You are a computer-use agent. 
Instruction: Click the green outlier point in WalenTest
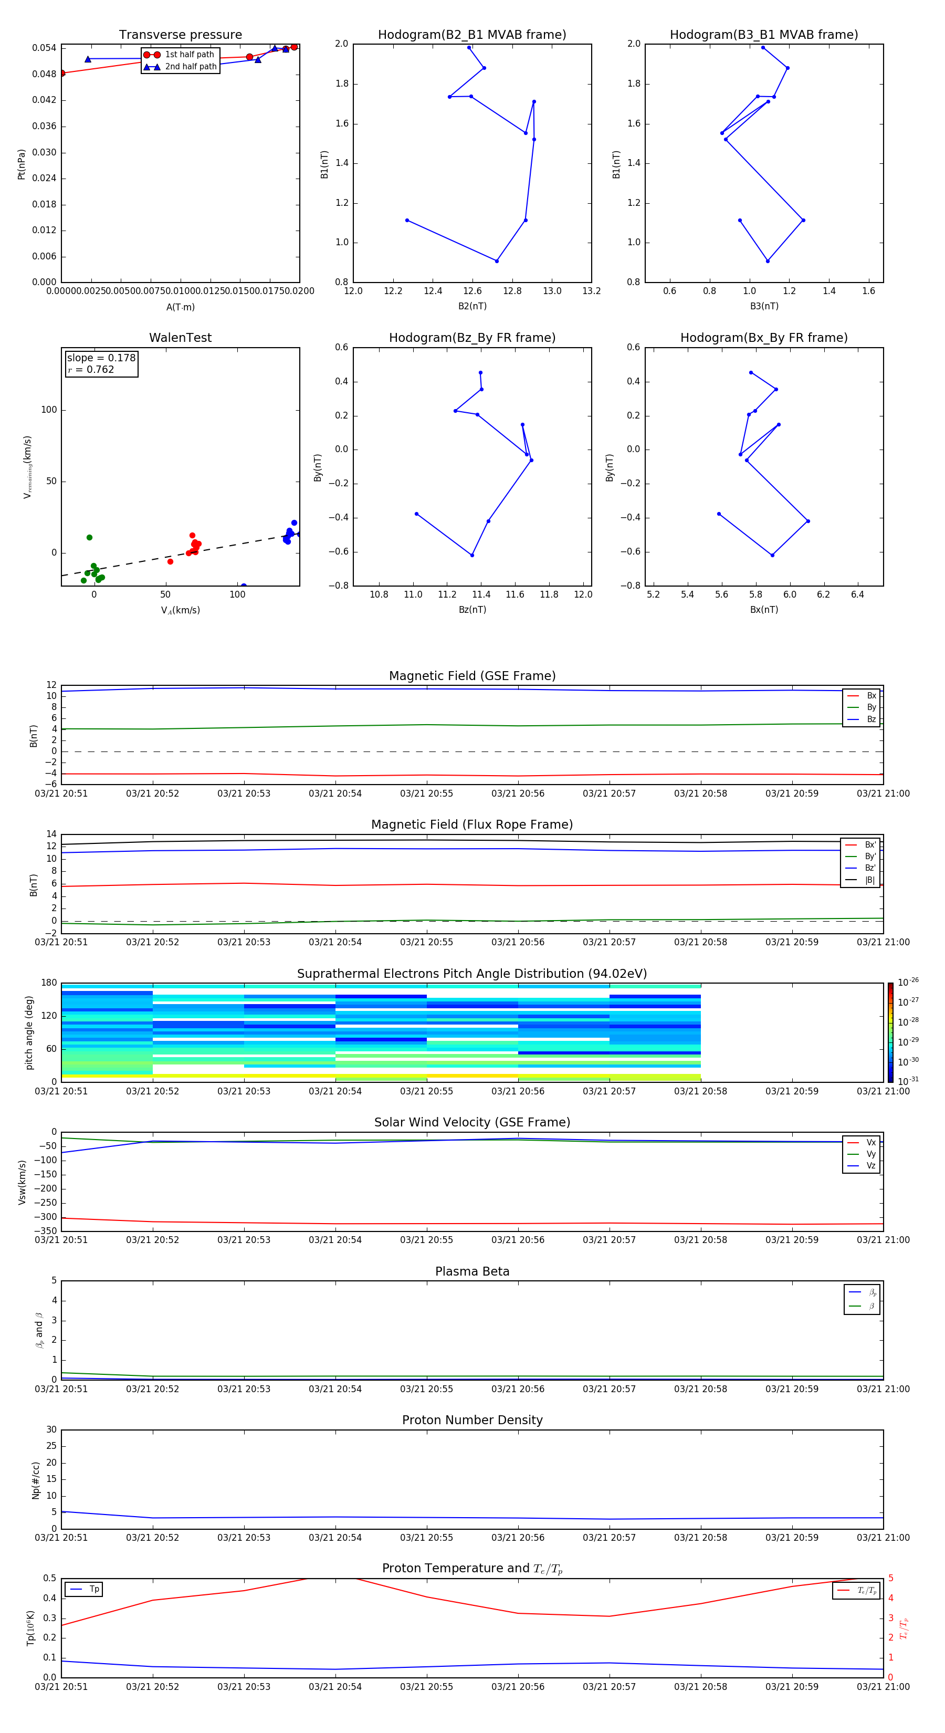coord(89,538)
